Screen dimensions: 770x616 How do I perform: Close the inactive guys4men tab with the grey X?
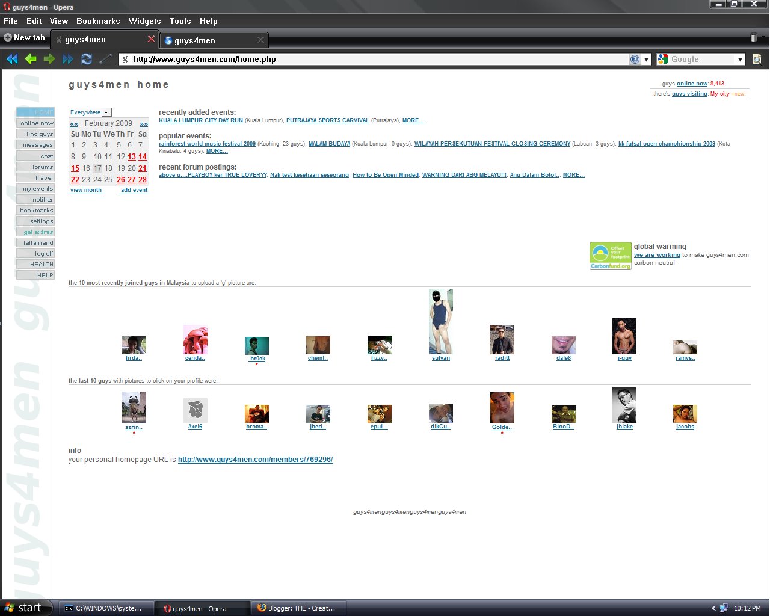tap(260, 40)
